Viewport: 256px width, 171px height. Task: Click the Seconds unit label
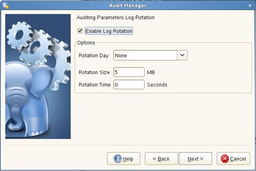point(157,85)
